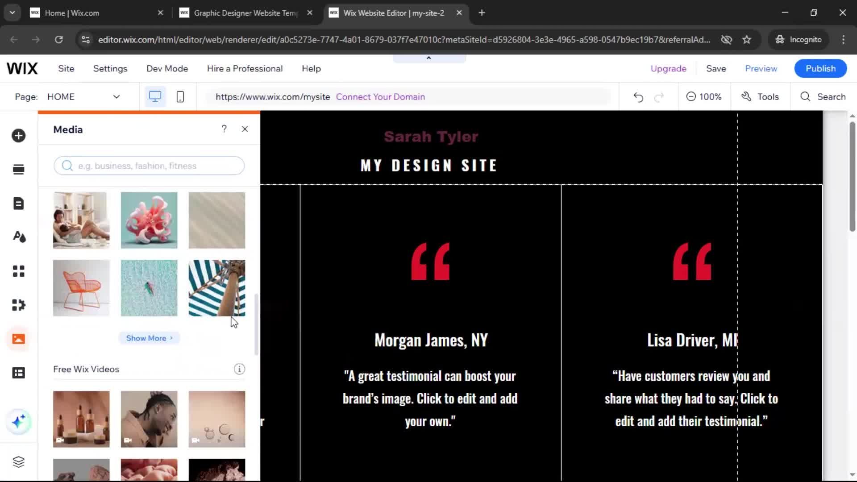Open the Add Elements plus icon
This screenshot has width=857, height=482.
pyautogui.click(x=18, y=136)
